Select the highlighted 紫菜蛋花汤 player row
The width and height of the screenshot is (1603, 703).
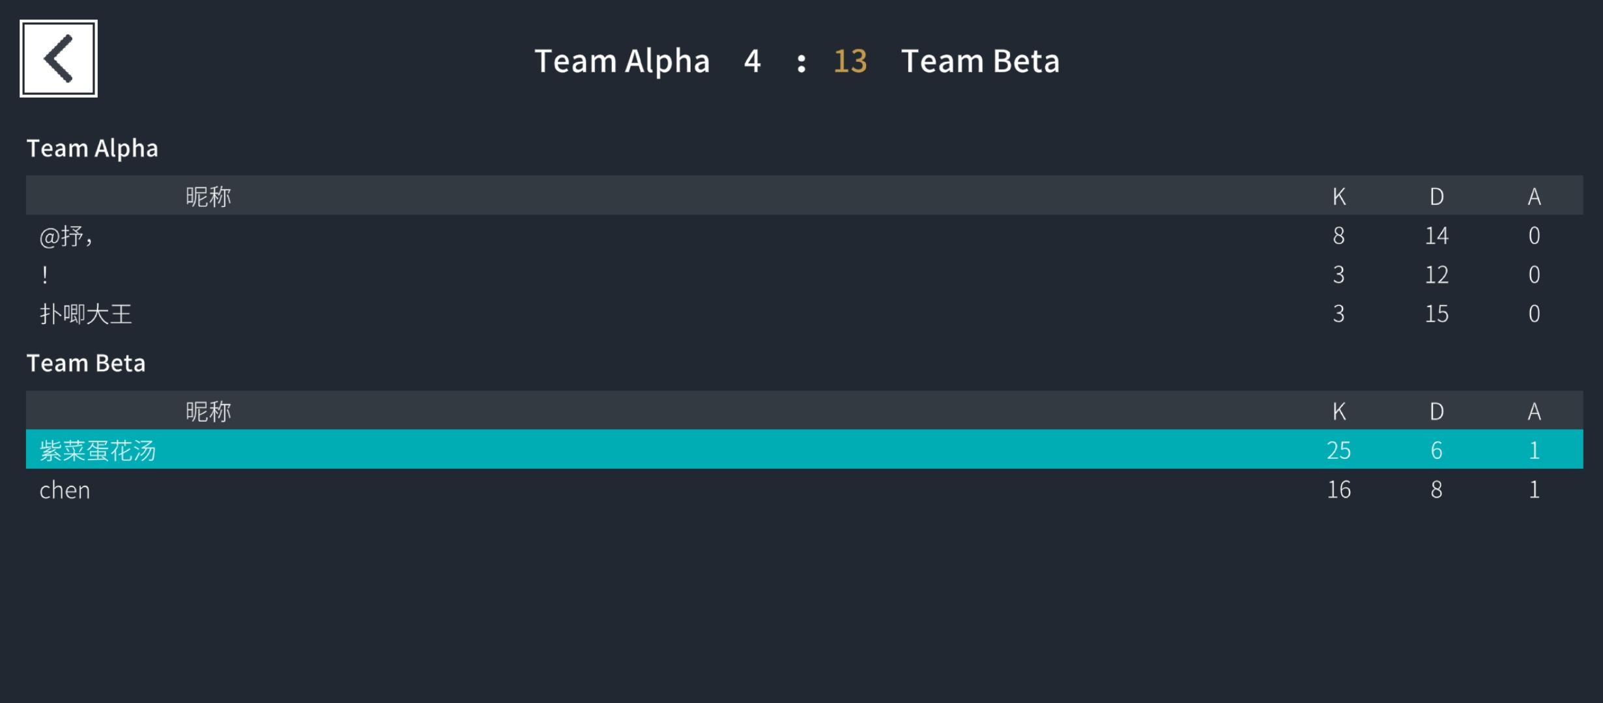click(x=804, y=449)
